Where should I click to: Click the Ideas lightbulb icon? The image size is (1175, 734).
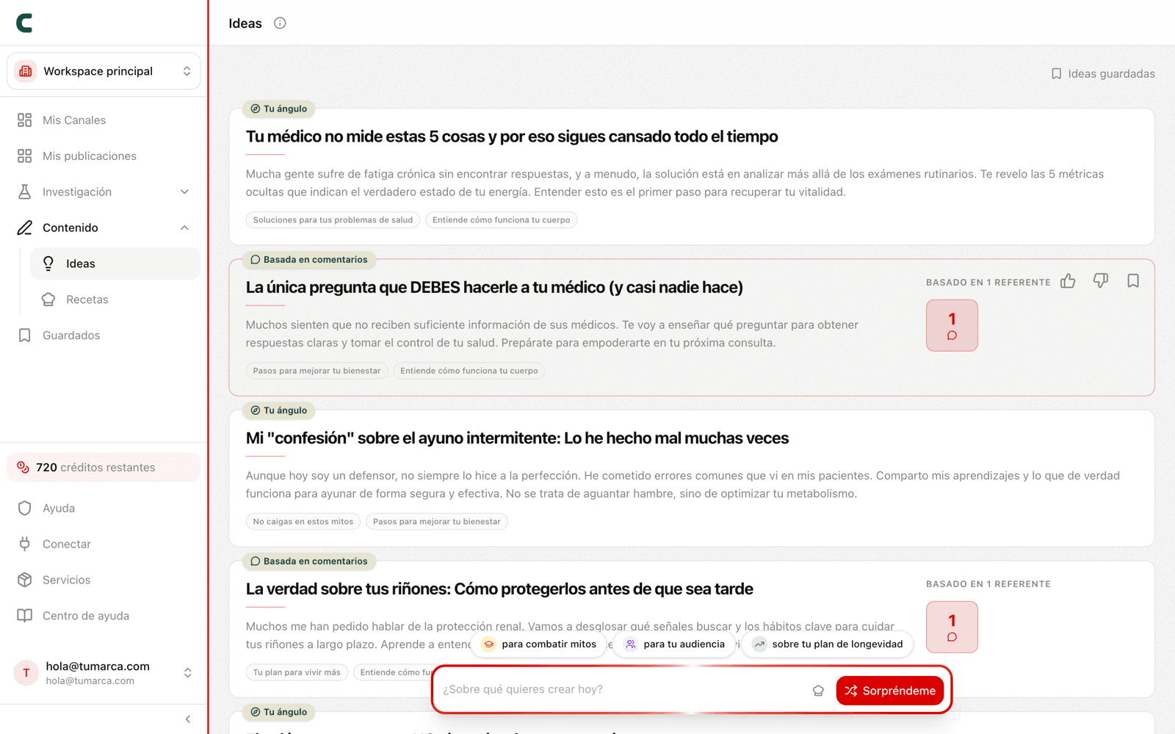(x=48, y=264)
